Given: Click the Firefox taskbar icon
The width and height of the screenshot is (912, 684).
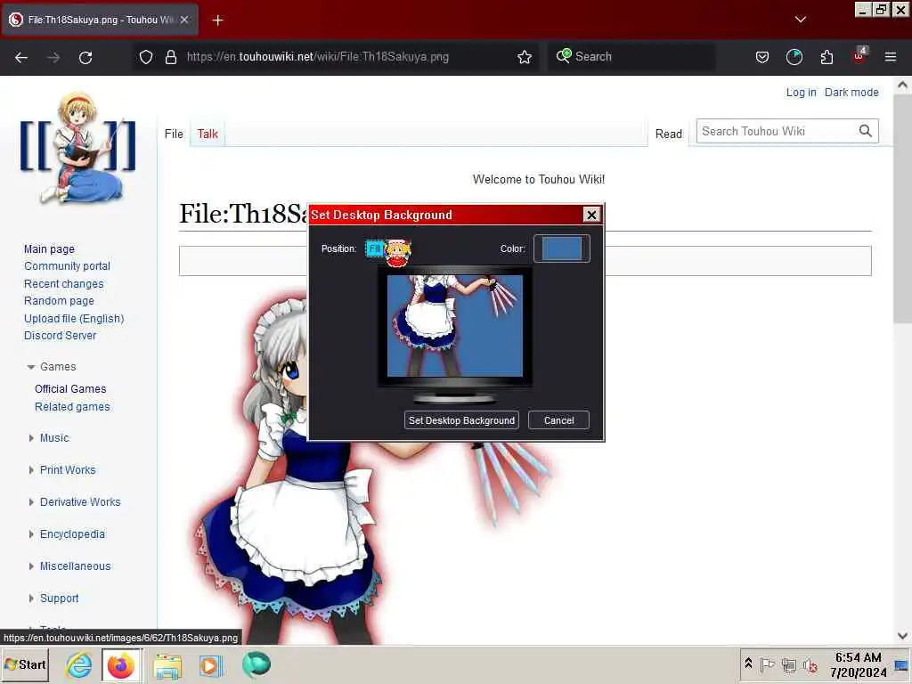Looking at the screenshot, I should (121, 664).
